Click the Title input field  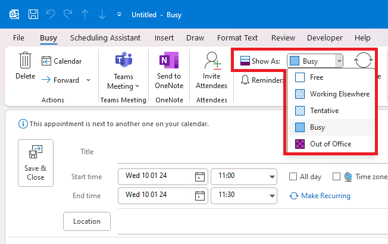pyautogui.click(x=238, y=152)
